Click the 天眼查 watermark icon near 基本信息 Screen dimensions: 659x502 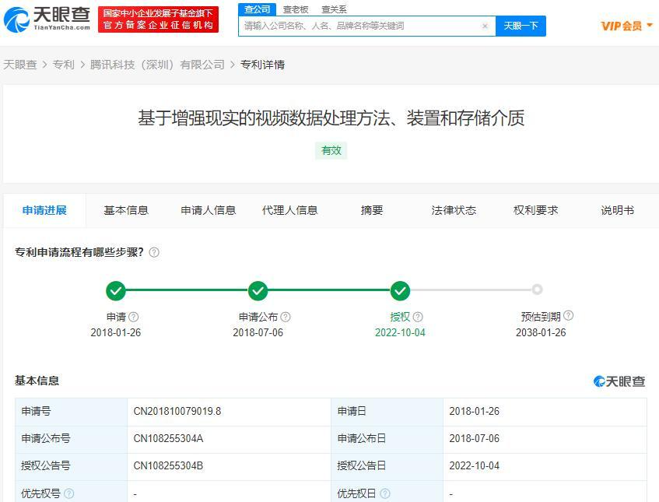(599, 381)
